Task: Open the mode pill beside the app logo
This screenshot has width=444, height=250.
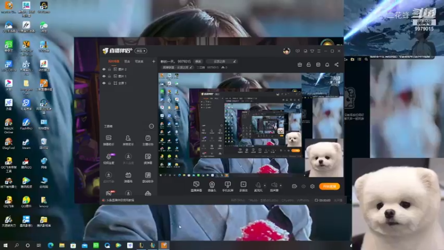Action: point(141,51)
